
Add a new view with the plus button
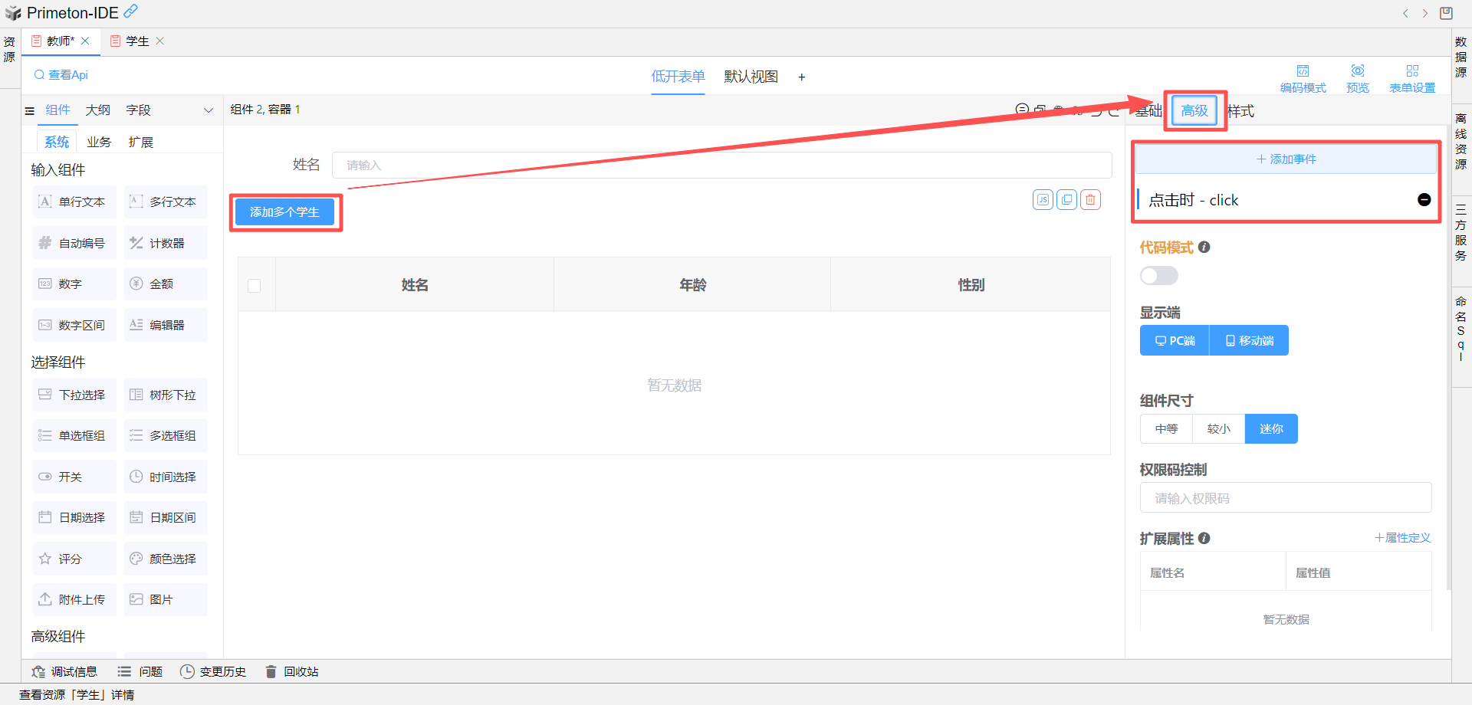coord(802,77)
